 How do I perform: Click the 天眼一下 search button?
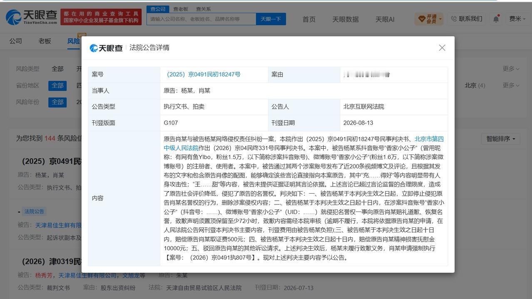[271, 19]
